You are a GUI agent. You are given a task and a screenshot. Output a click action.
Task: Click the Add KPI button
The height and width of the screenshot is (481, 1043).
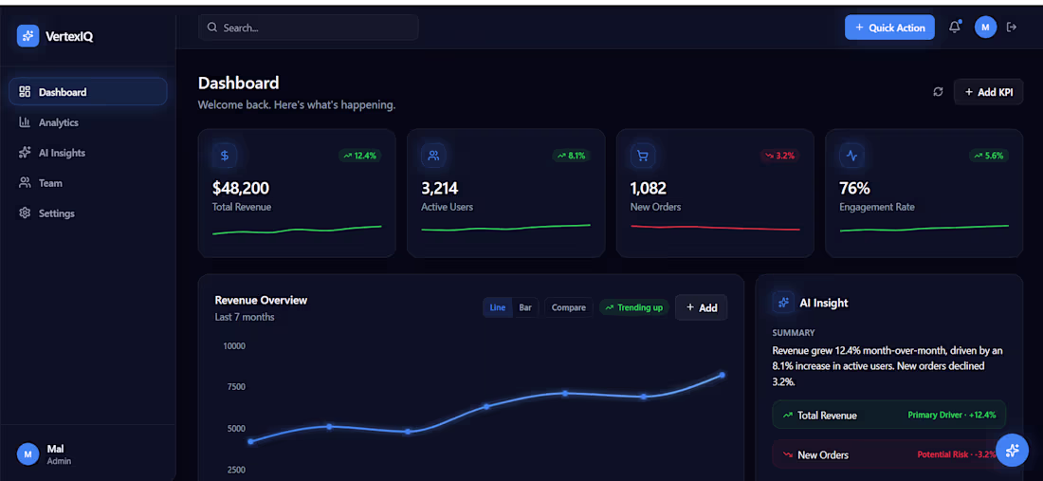click(988, 92)
